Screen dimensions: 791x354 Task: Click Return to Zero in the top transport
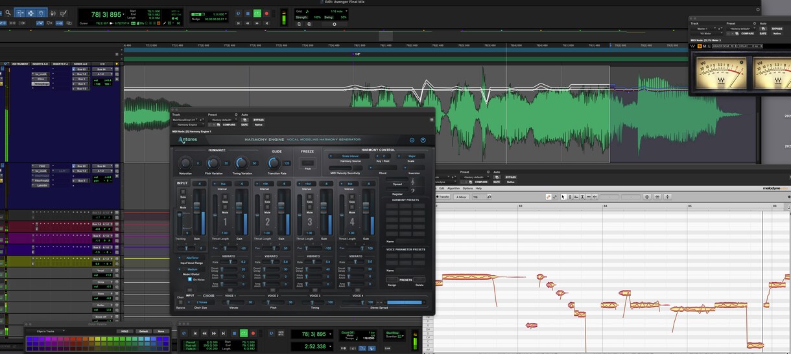tap(239, 23)
